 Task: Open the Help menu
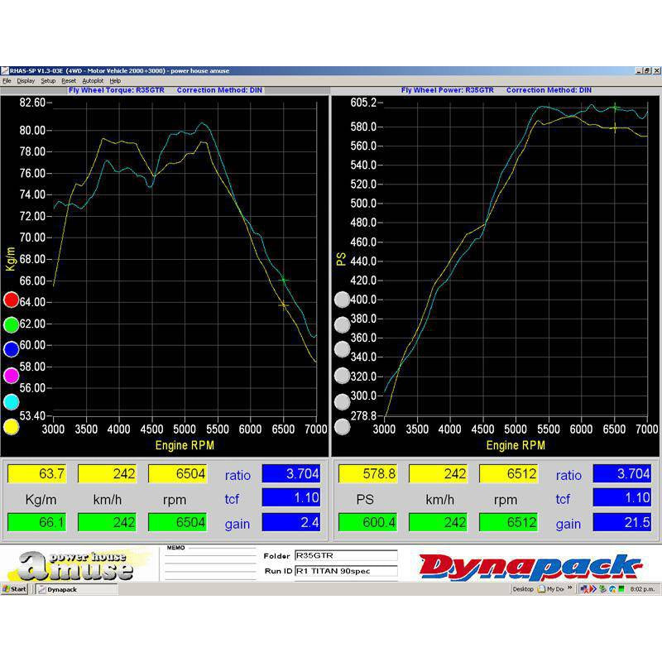(114, 80)
